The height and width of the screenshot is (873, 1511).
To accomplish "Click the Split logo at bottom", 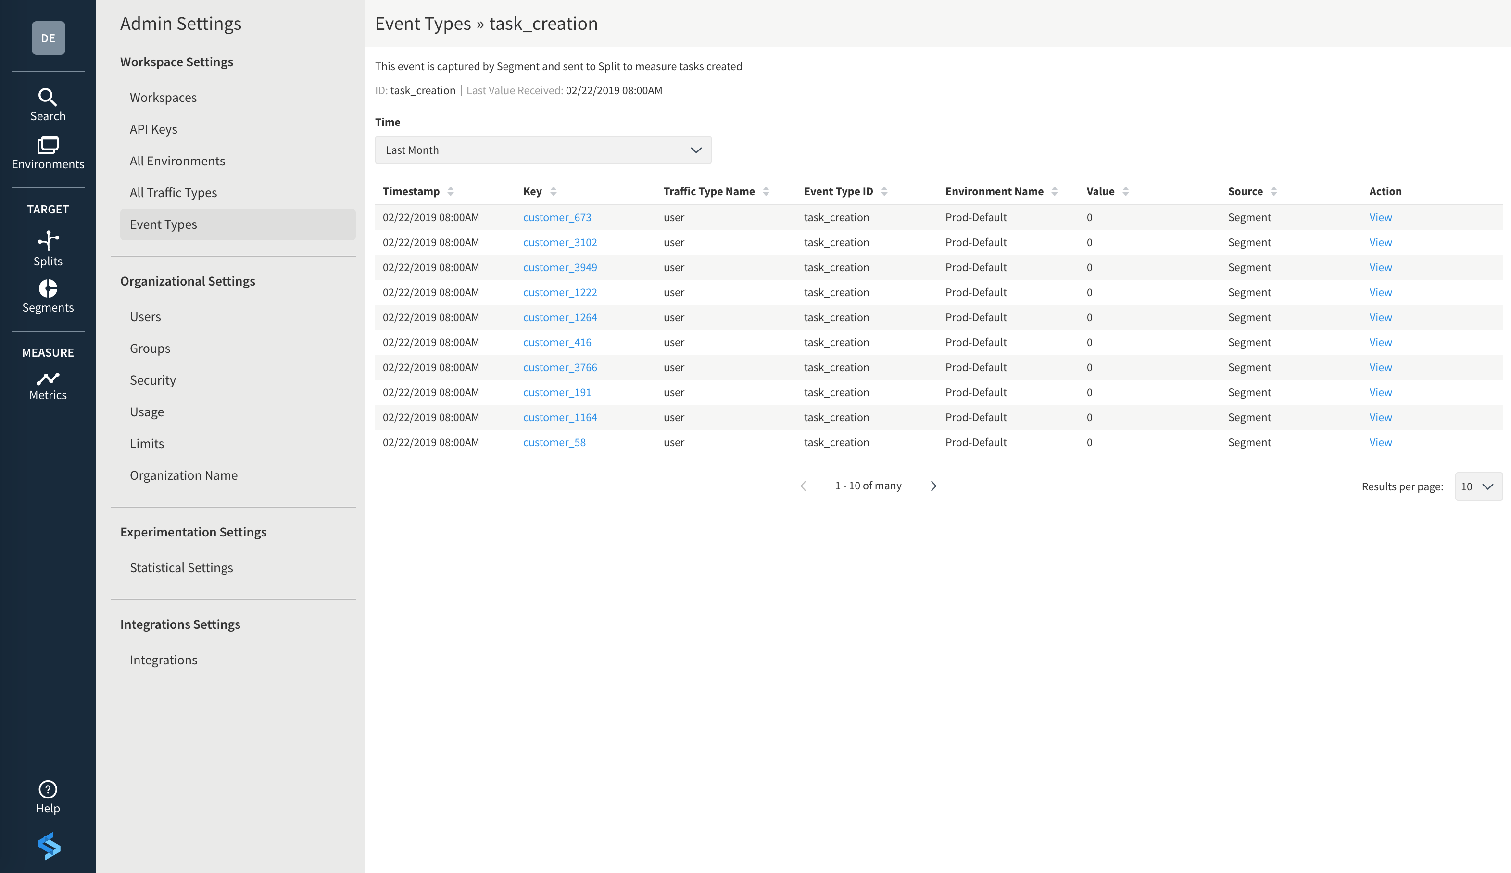I will pyautogui.click(x=49, y=846).
